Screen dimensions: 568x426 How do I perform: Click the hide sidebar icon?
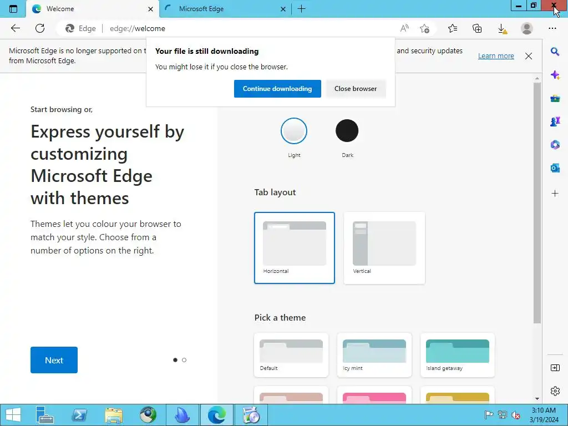[x=555, y=368]
